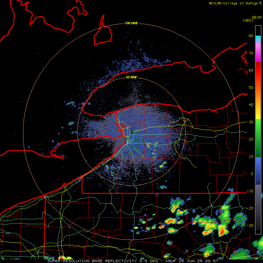The image size is (263, 263).
Task: Click the NEXR label above the color bar
Action: coord(257,18)
